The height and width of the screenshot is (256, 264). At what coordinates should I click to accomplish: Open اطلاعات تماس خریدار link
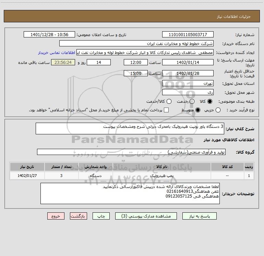(x=57, y=53)
